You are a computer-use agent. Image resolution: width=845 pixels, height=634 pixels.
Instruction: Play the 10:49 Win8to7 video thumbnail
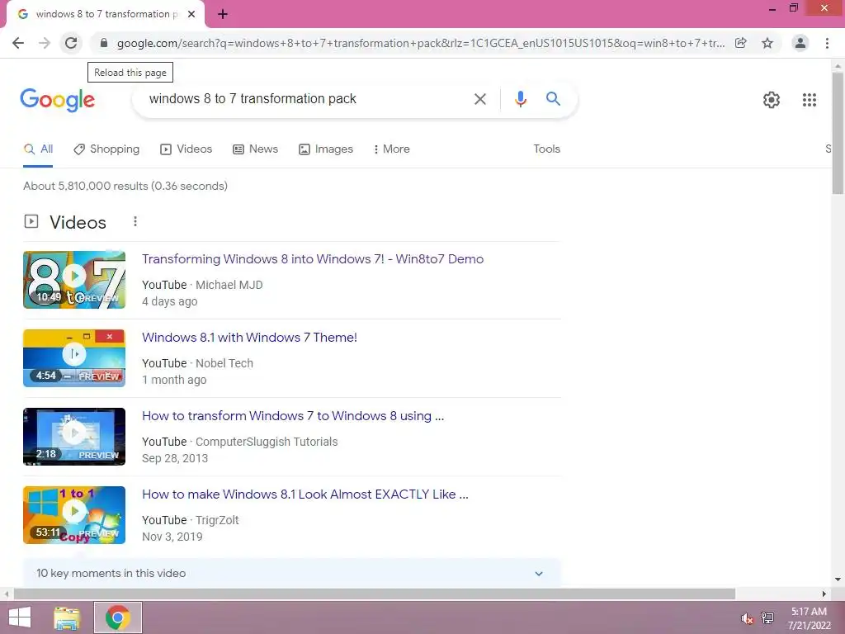[74, 280]
